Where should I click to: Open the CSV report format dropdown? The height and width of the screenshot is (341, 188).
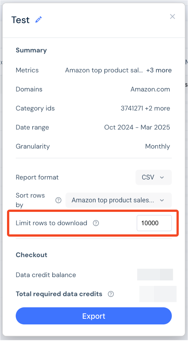click(x=153, y=177)
